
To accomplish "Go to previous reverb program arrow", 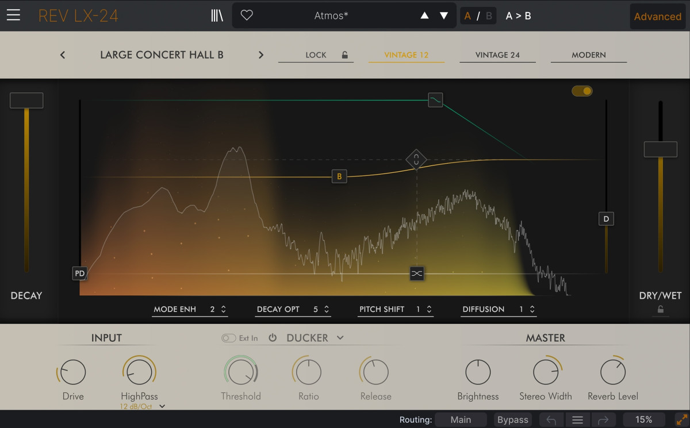I will pos(63,55).
